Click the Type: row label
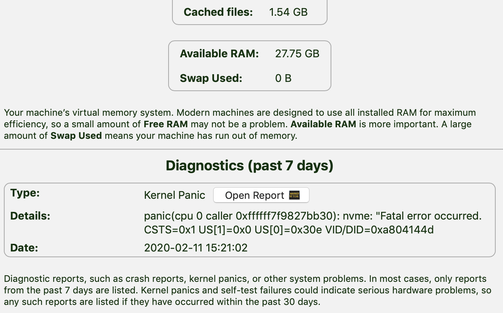Image resolution: width=503 pixels, height=313 pixels. coord(25,193)
